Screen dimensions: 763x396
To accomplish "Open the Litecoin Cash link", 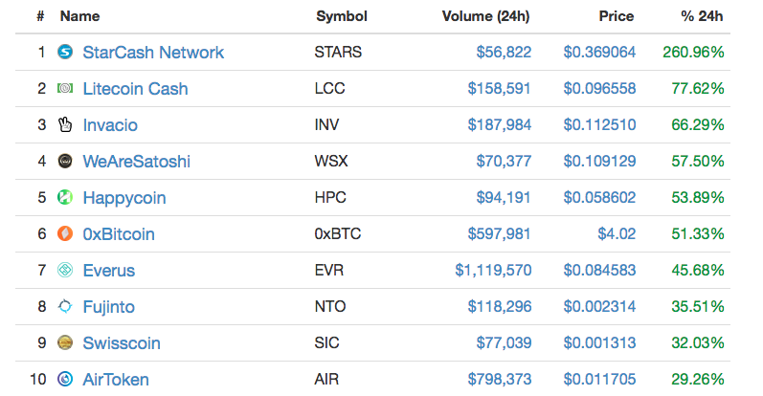I will pyautogui.click(x=135, y=89).
